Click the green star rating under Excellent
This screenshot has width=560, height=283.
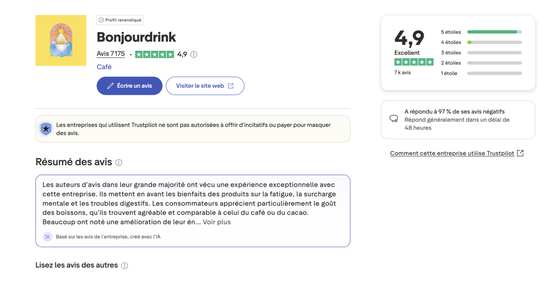[414, 62]
